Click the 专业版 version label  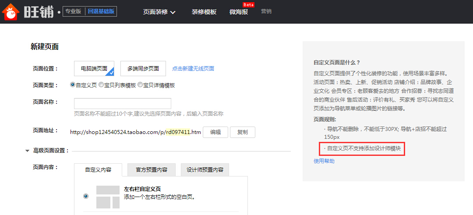coord(73,11)
